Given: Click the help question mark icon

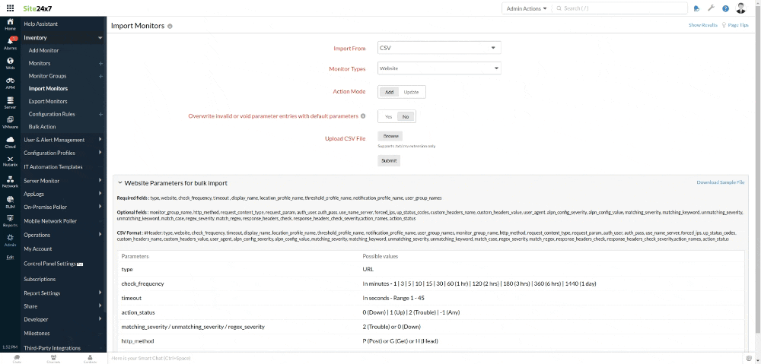Looking at the screenshot, I should pyautogui.click(x=725, y=8).
